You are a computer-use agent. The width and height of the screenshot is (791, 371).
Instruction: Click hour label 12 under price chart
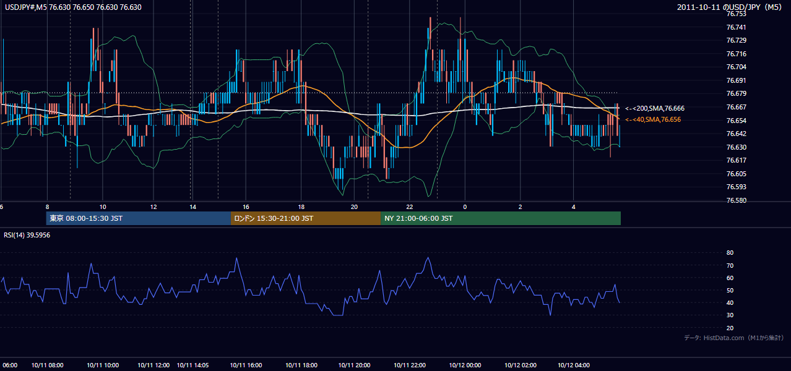153,207
